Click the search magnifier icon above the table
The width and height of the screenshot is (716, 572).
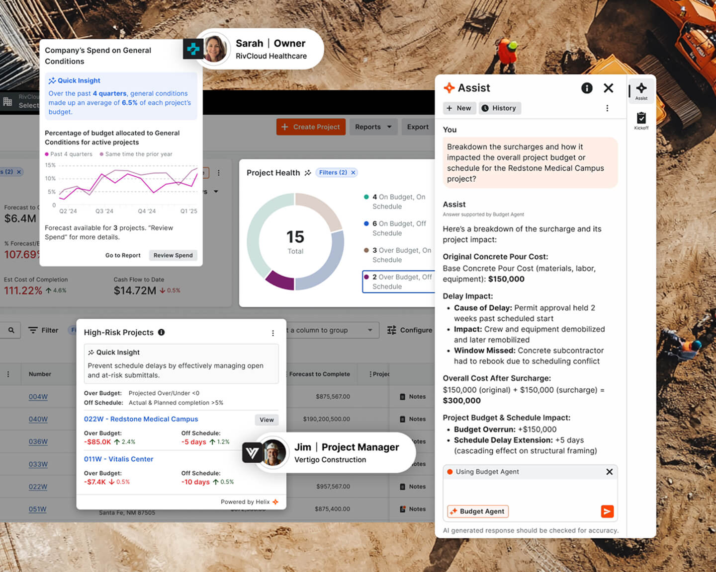[x=10, y=330]
